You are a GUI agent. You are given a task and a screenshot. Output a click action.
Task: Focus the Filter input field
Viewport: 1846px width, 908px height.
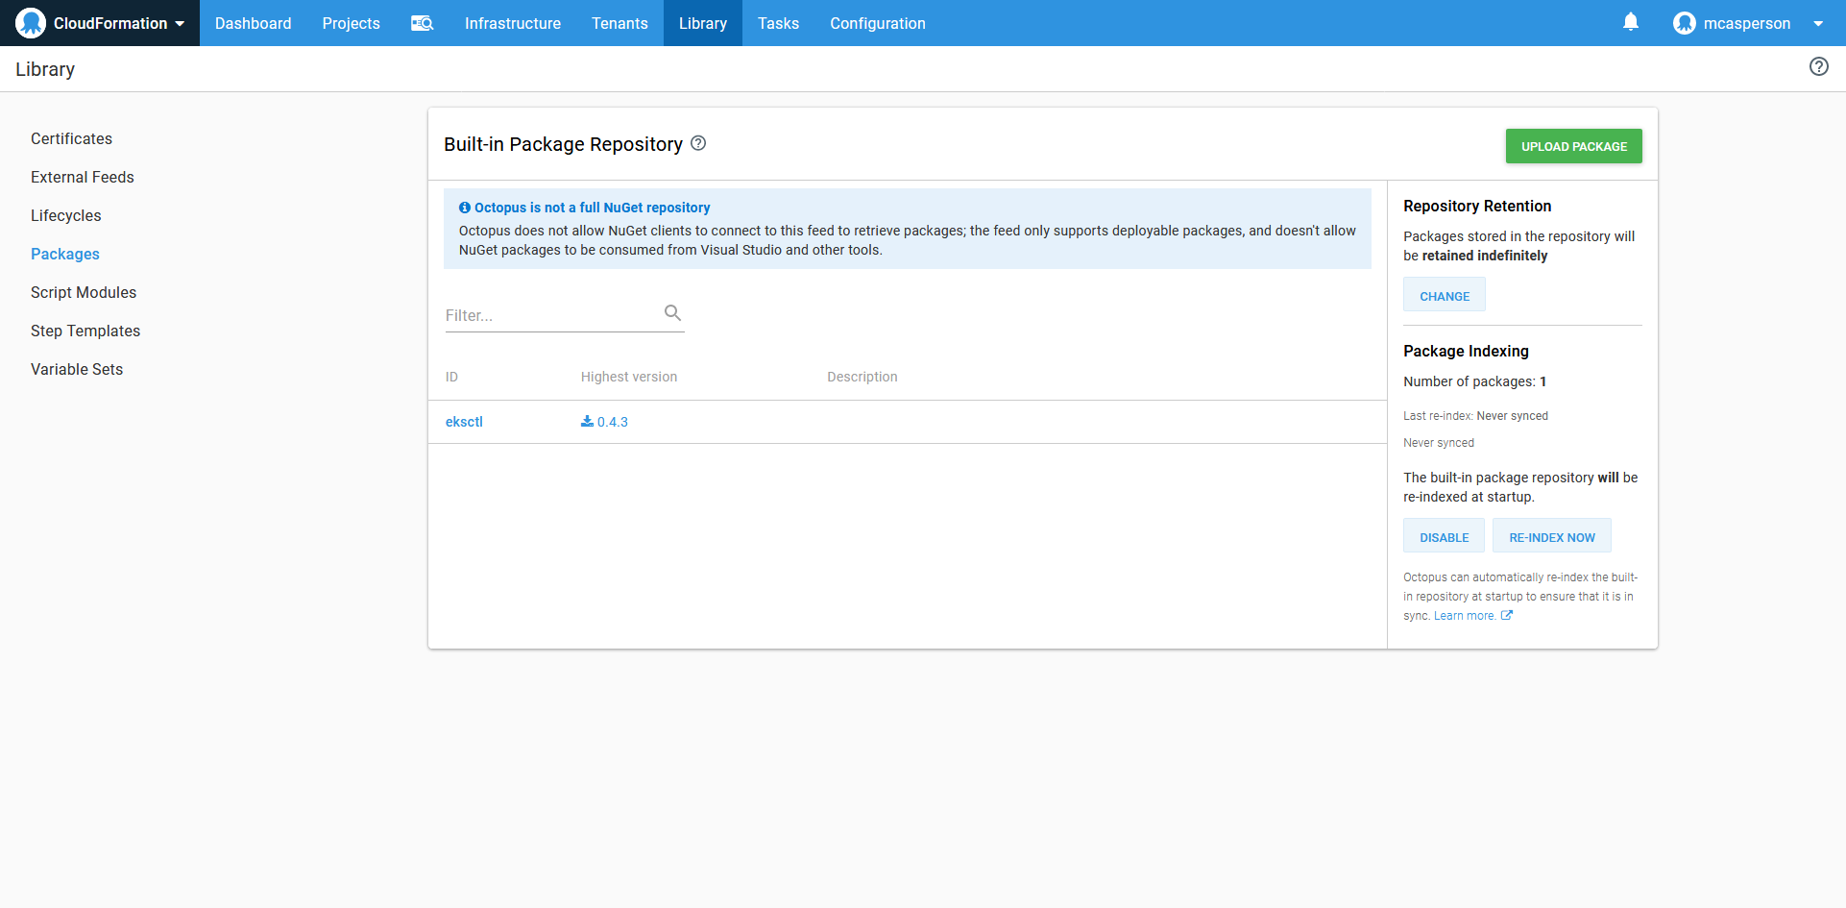click(x=550, y=315)
